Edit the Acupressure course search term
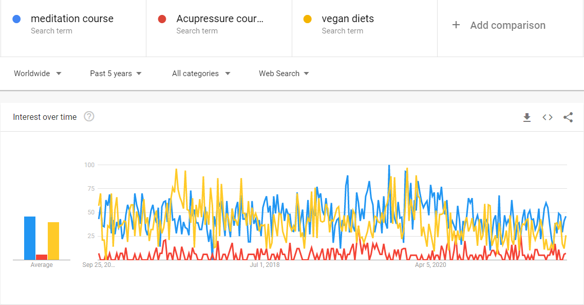 (219, 19)
